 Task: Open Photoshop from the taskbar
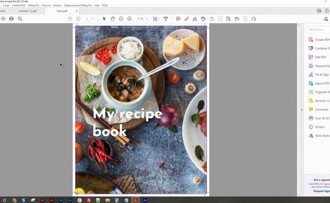(x=61, y=200)
